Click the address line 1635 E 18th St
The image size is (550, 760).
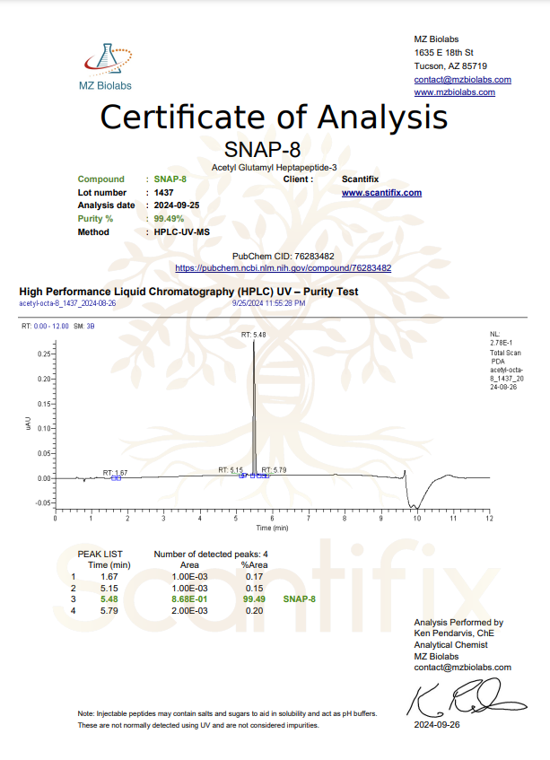pyautogui.click(x=443, y=52)
